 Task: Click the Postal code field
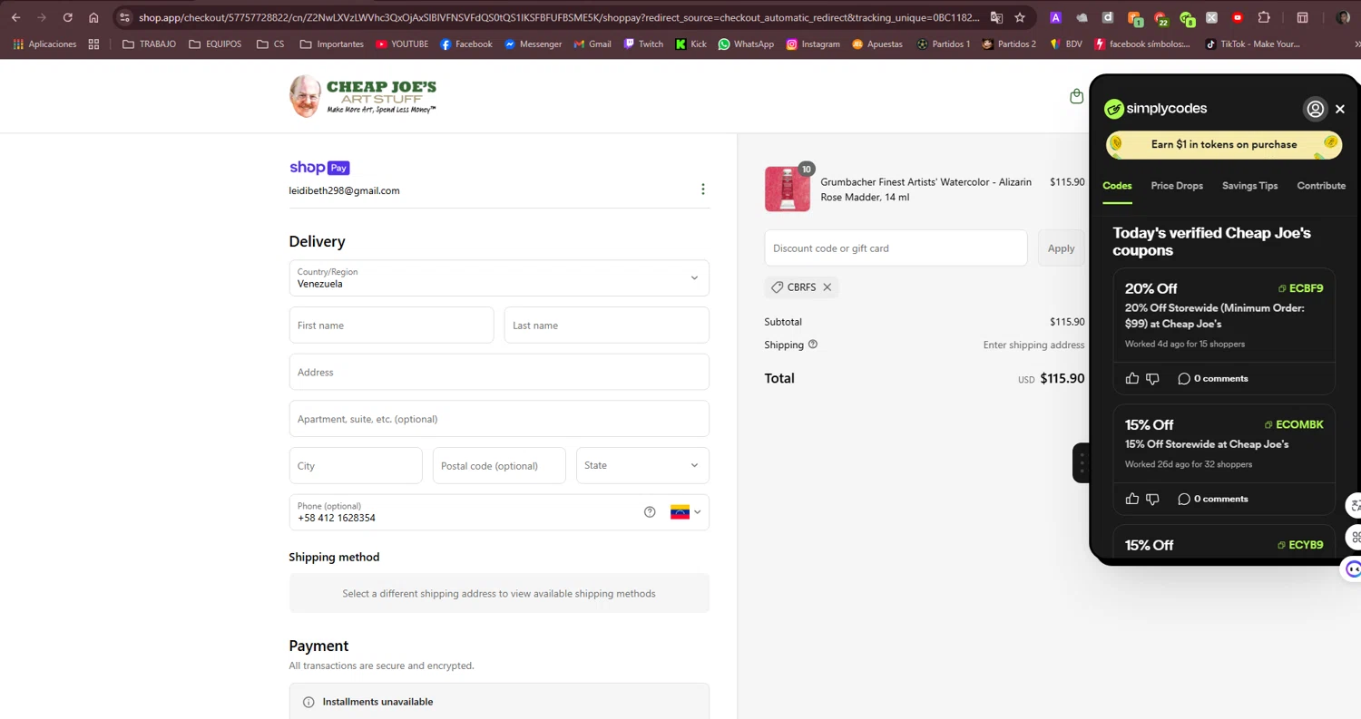(499, 465)
